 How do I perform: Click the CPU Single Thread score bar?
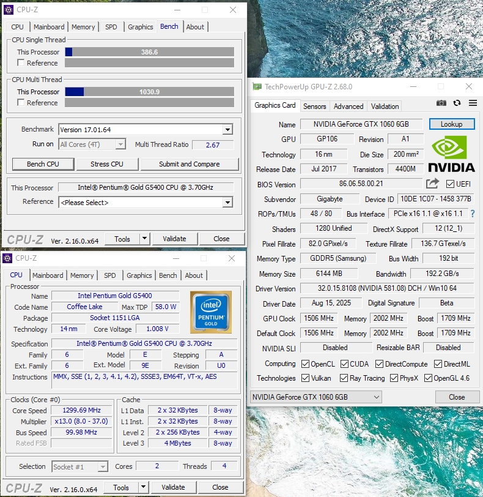(149, 52)
